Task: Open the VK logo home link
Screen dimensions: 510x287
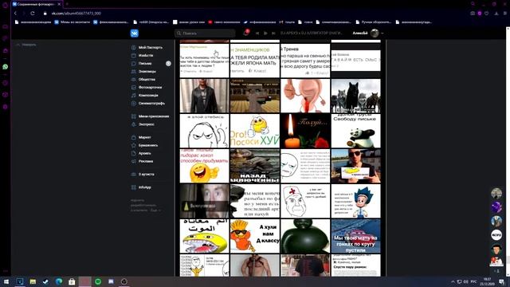Action: tap(135, 33)
